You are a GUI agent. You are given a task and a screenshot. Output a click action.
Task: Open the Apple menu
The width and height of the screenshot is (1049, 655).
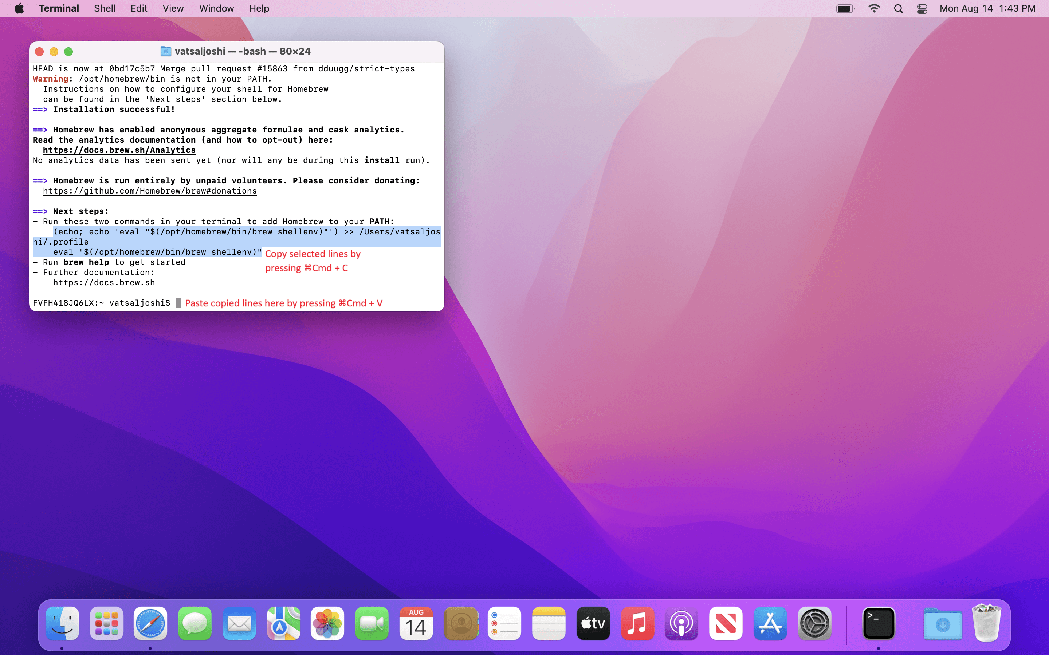(19, 9)
